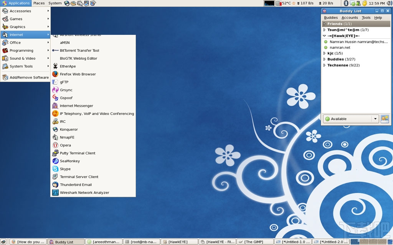Click the Bluetooth icon in system tray

[x=345, y=3]
